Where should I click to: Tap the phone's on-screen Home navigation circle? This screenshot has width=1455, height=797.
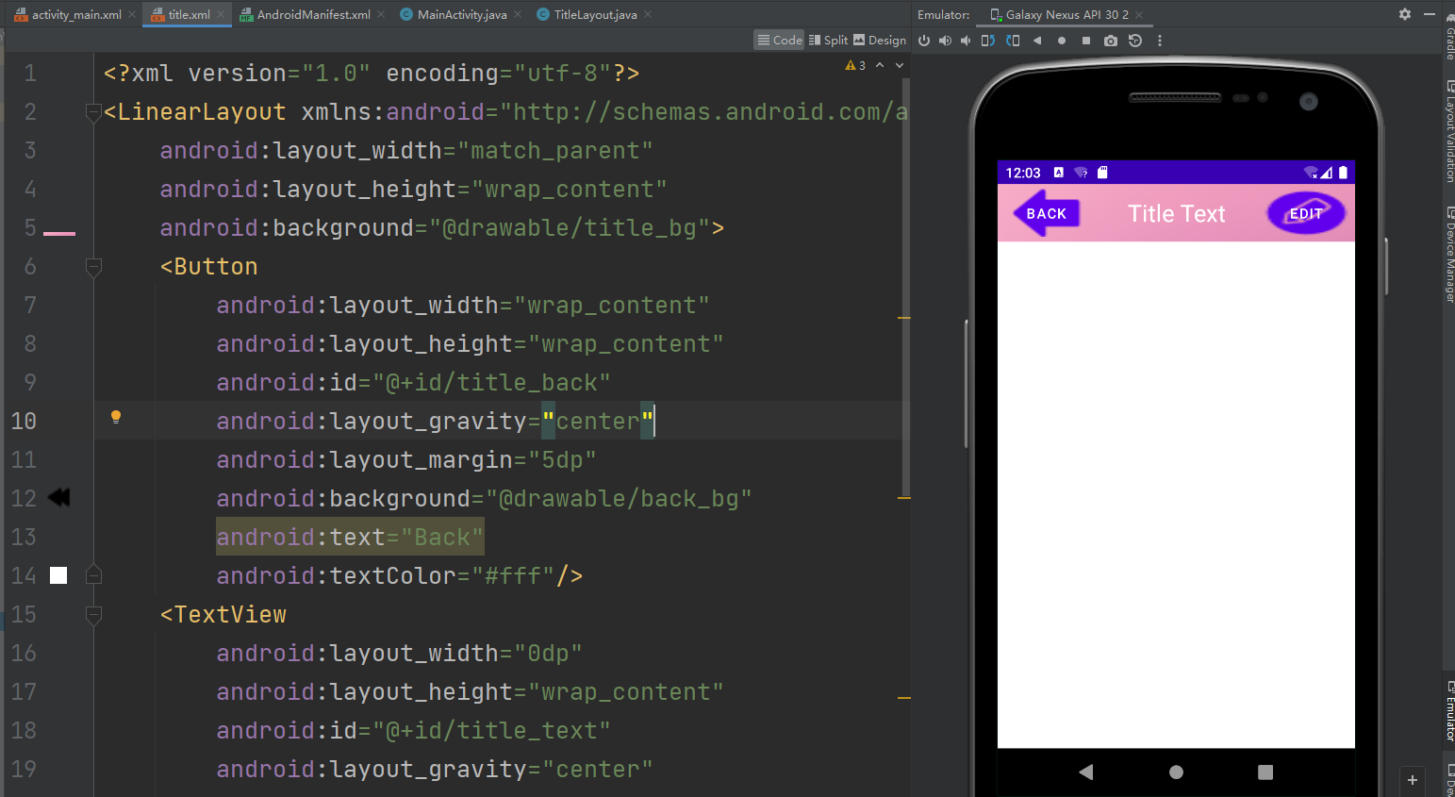tap(1176, 772)
